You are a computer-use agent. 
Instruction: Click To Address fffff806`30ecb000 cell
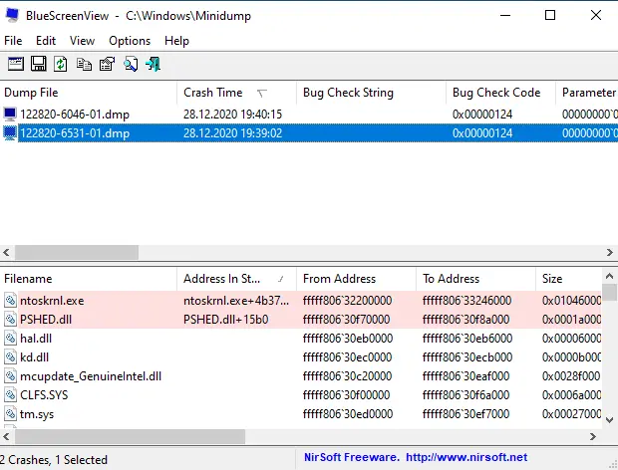click(467, 357)
